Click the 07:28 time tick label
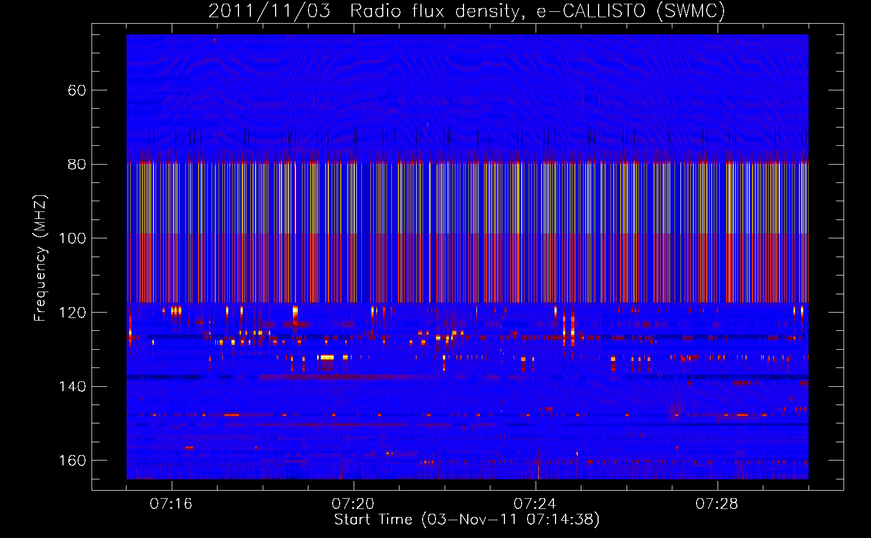871x538 pixels. [x=717, y=504]
